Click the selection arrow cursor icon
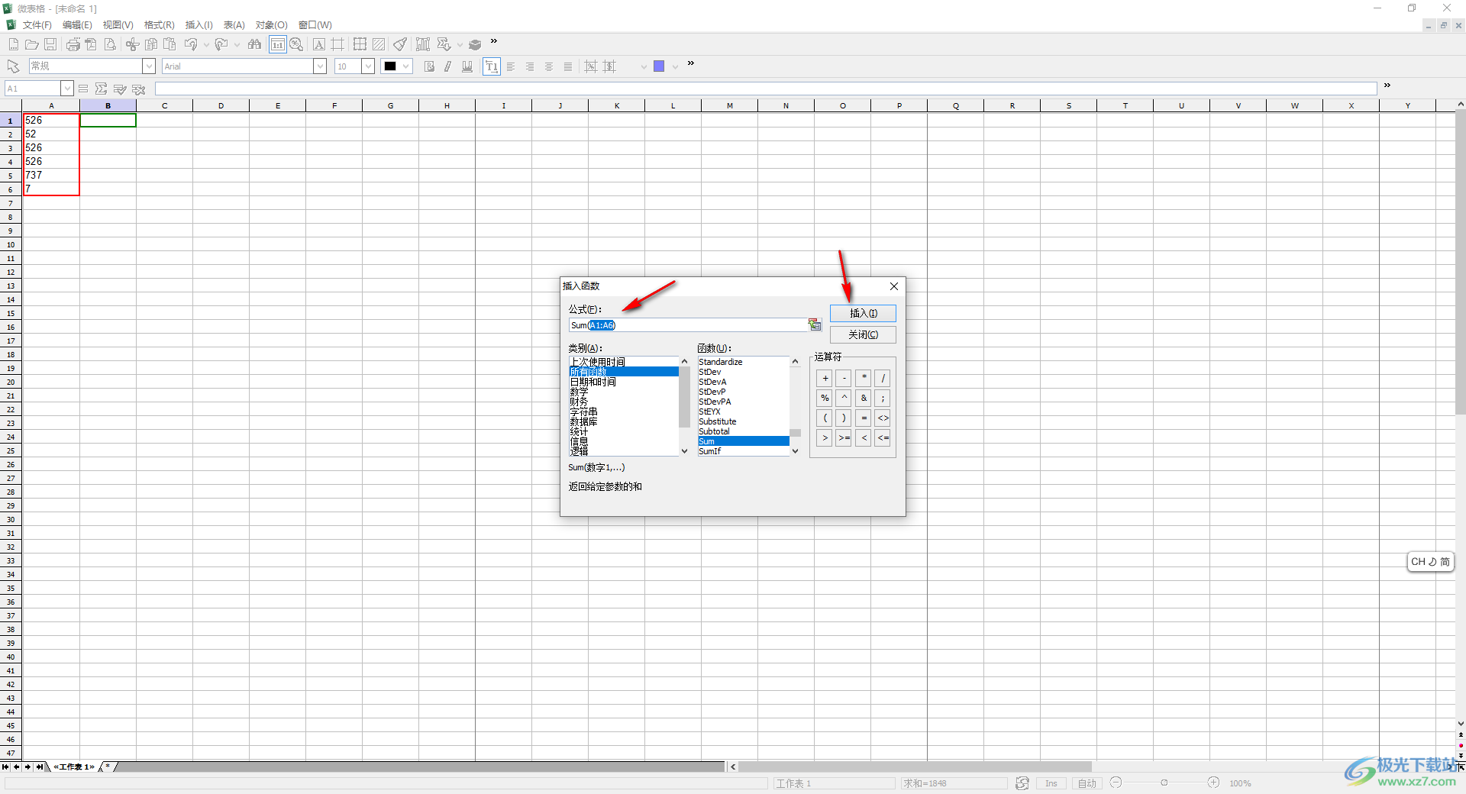This screenshot has width=1466, height=794. [x=13, y=66]
